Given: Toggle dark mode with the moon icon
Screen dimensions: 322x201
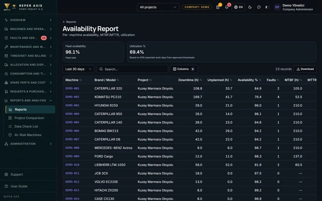Looking at the screenshot, I should coord(250,7).
